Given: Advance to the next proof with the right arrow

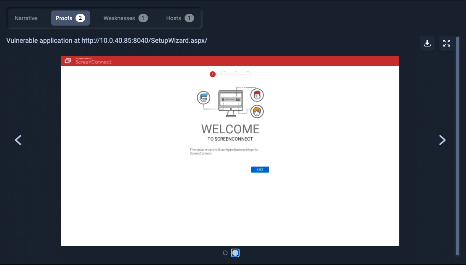Looking at the screenshot, I should click(443, 140).
